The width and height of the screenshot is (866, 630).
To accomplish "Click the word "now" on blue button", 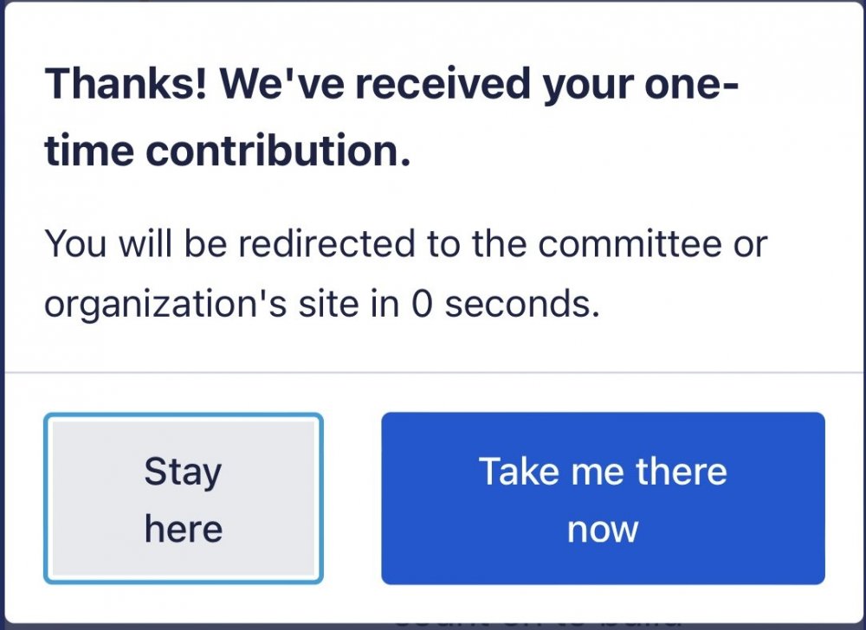I will [603, 529].
